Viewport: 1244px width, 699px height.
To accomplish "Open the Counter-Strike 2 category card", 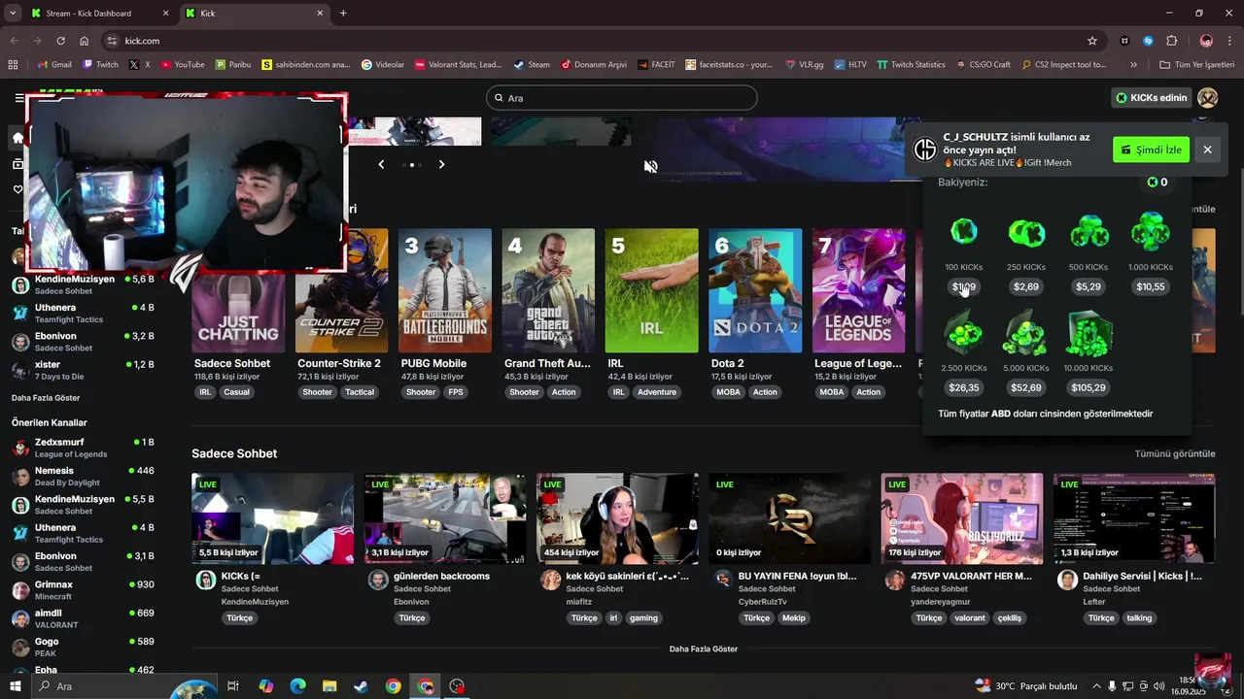I will (341, 290).
